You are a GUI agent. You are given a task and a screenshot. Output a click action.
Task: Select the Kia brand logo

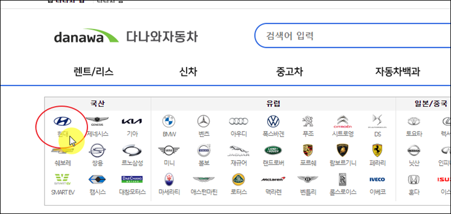(132, 121)
